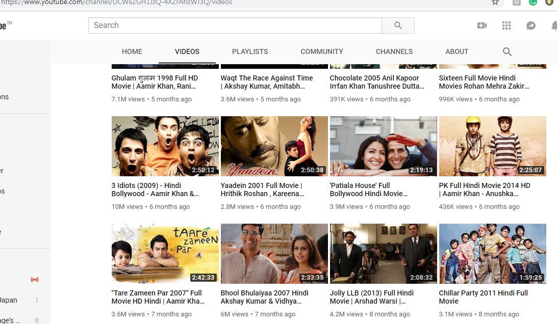
Task: Open the Patiala House thumbnail
Action: pyautogui.click(x=383, y=146)
